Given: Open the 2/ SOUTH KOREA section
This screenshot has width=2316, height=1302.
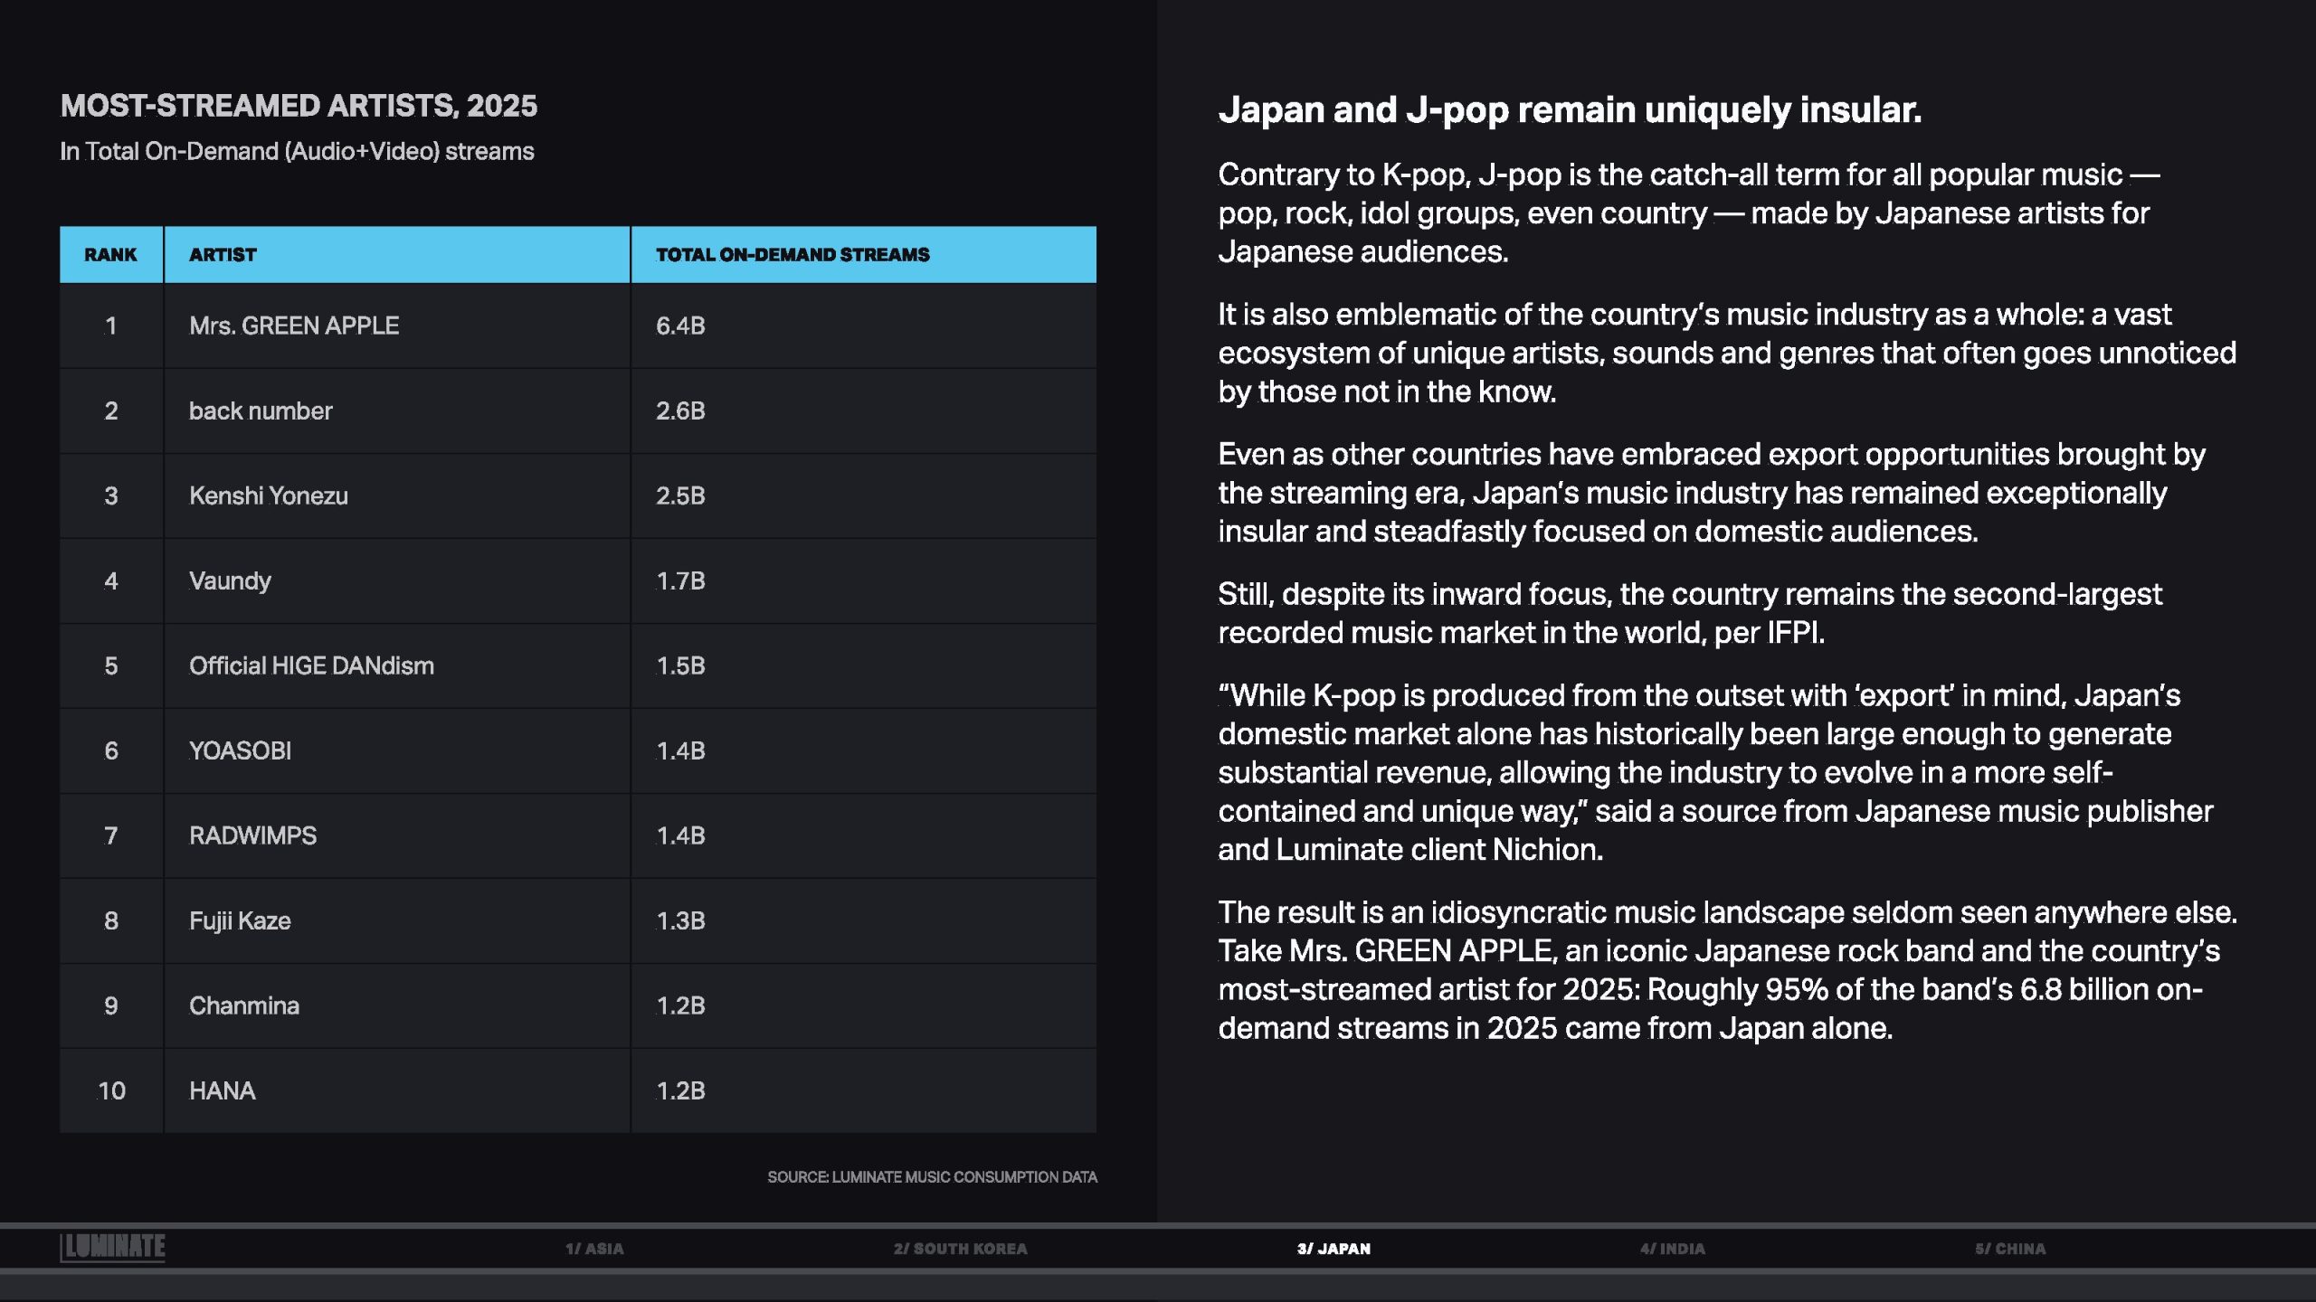Looking at the screenshot, I should pos(960,1249).
